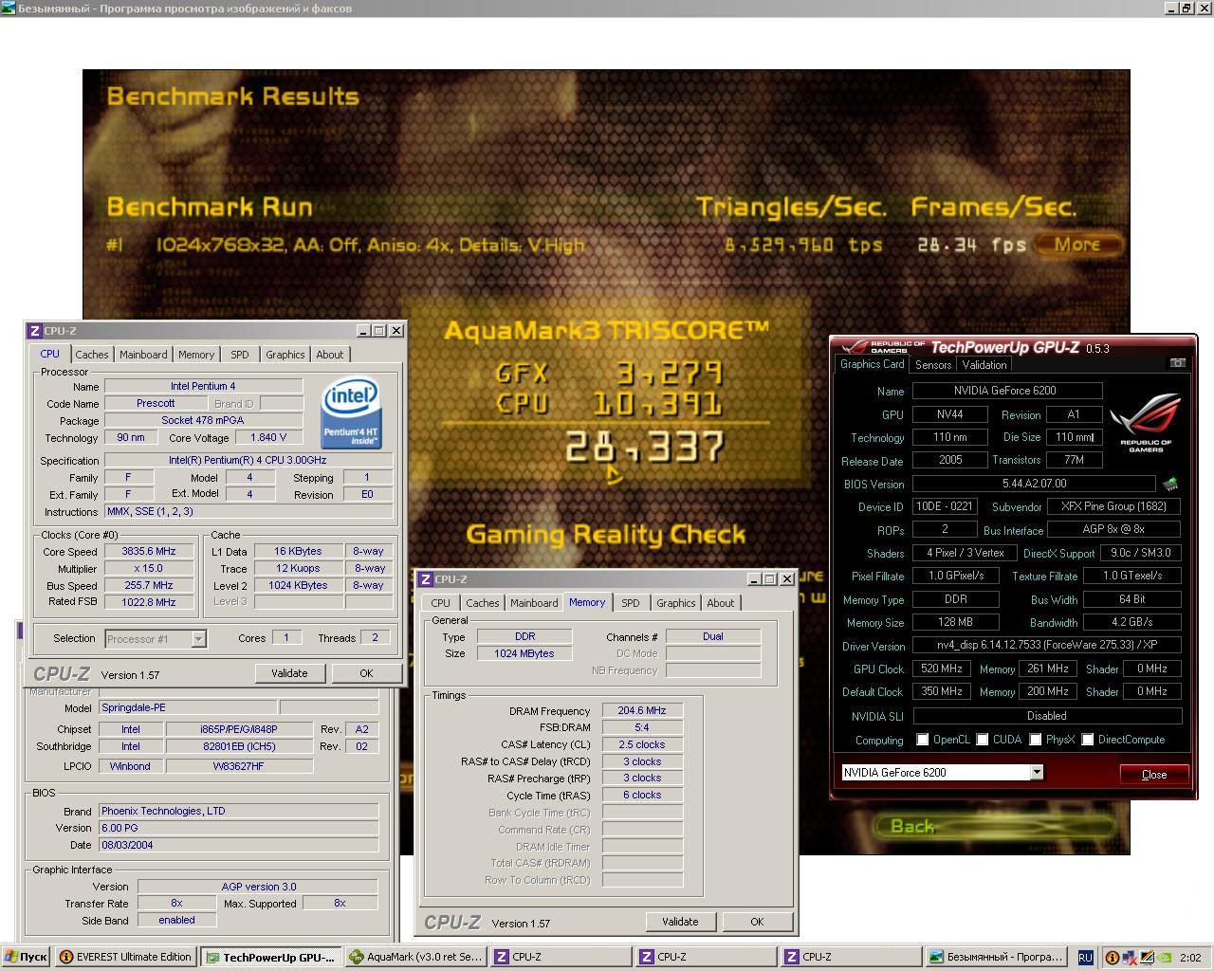Enable the OpenCL checkbox

pos(923,740)
